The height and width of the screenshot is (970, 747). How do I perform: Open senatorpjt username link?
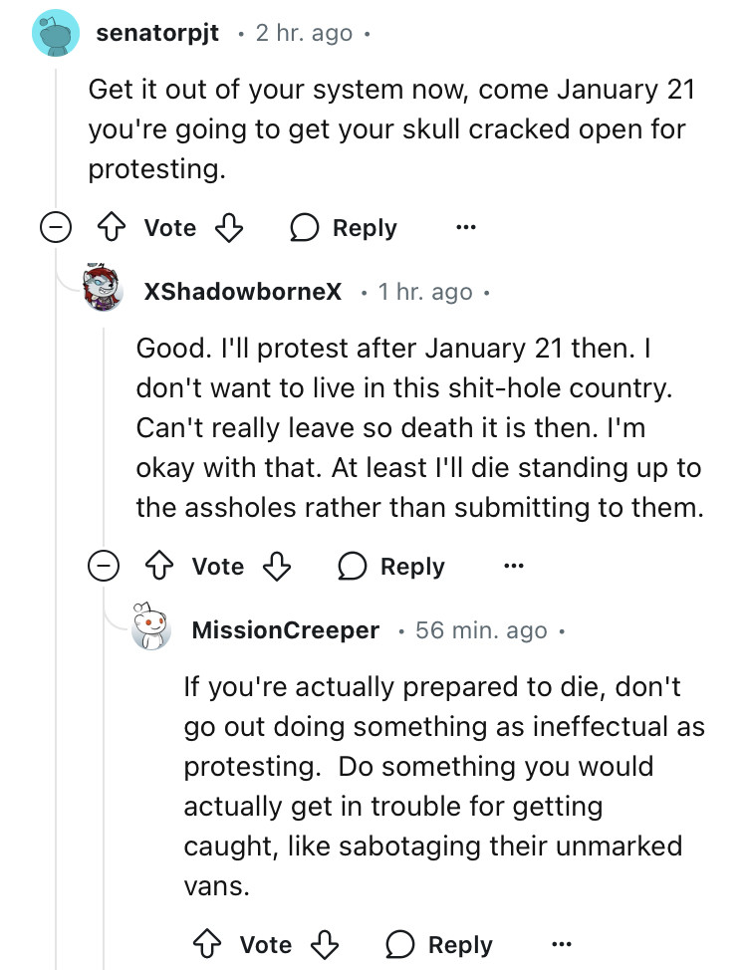[x=159, y=33]
